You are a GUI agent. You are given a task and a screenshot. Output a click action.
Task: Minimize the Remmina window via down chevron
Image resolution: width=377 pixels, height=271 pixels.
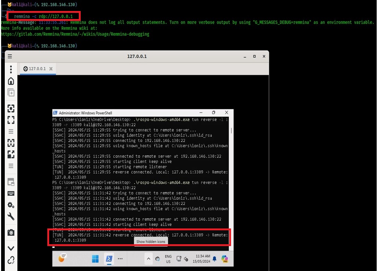coord(11,248)
